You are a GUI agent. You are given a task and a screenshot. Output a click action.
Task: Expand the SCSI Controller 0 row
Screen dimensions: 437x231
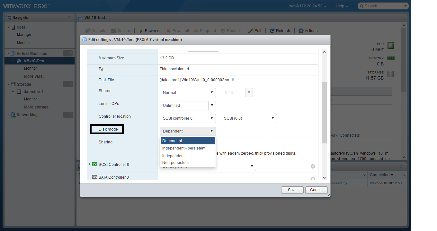point(90,164)
